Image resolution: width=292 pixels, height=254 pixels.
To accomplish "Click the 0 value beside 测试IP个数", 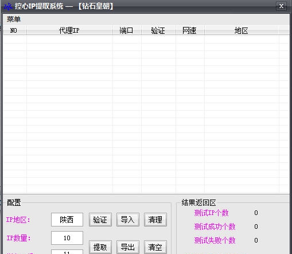I will click(256, 213).
